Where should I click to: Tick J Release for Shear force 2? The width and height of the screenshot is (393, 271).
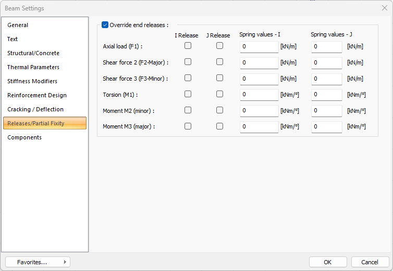coord(219,62)
